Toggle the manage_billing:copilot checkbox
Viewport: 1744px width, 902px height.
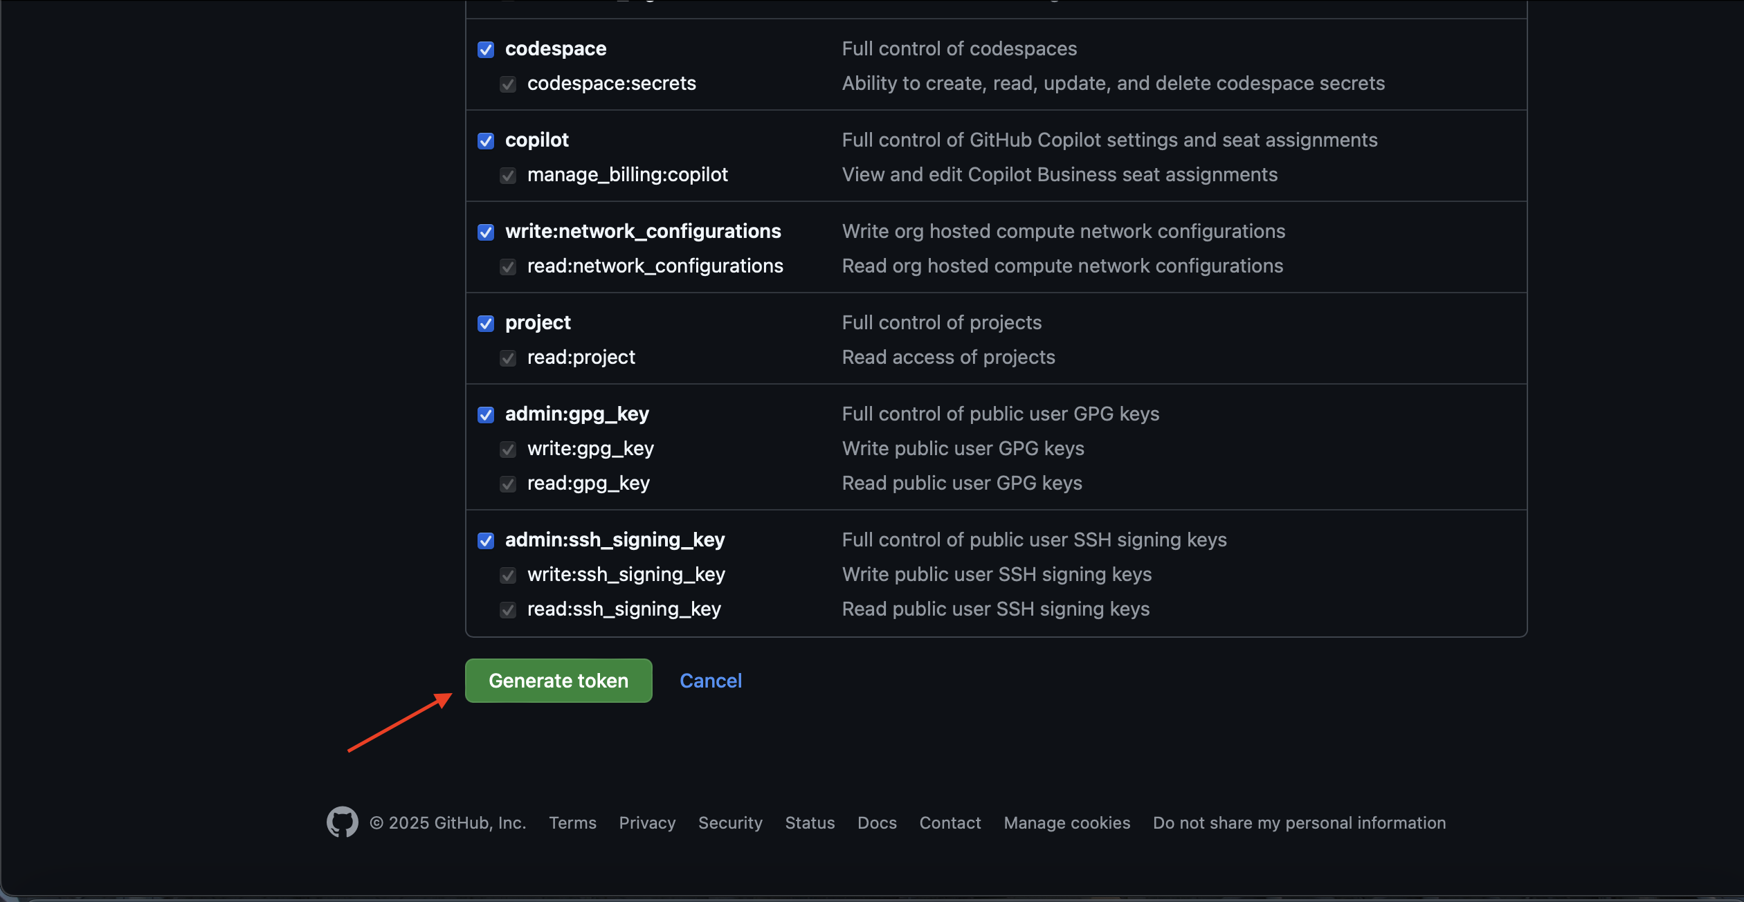coord(508,176)
